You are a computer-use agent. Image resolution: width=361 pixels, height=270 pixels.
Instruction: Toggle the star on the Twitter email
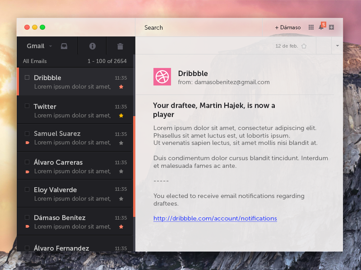pos(121,116)
